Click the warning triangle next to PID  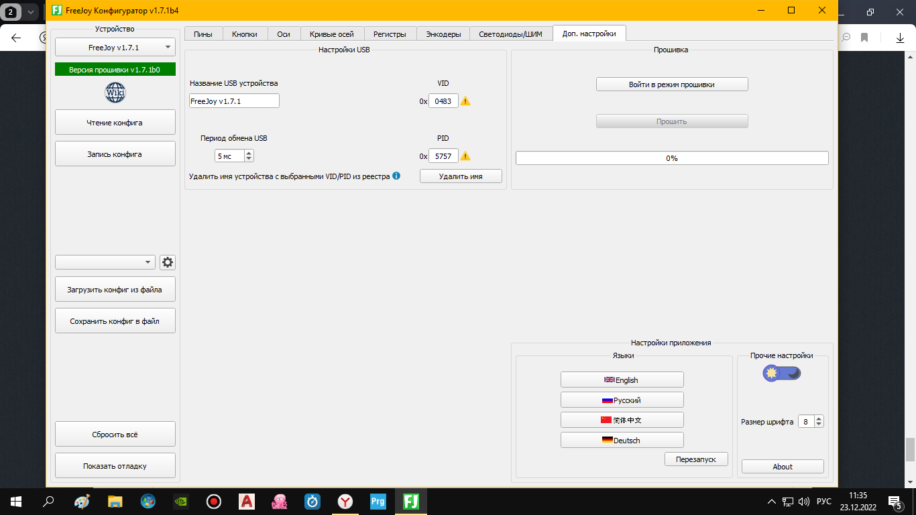pyautogui.click(x=465, y=156)
